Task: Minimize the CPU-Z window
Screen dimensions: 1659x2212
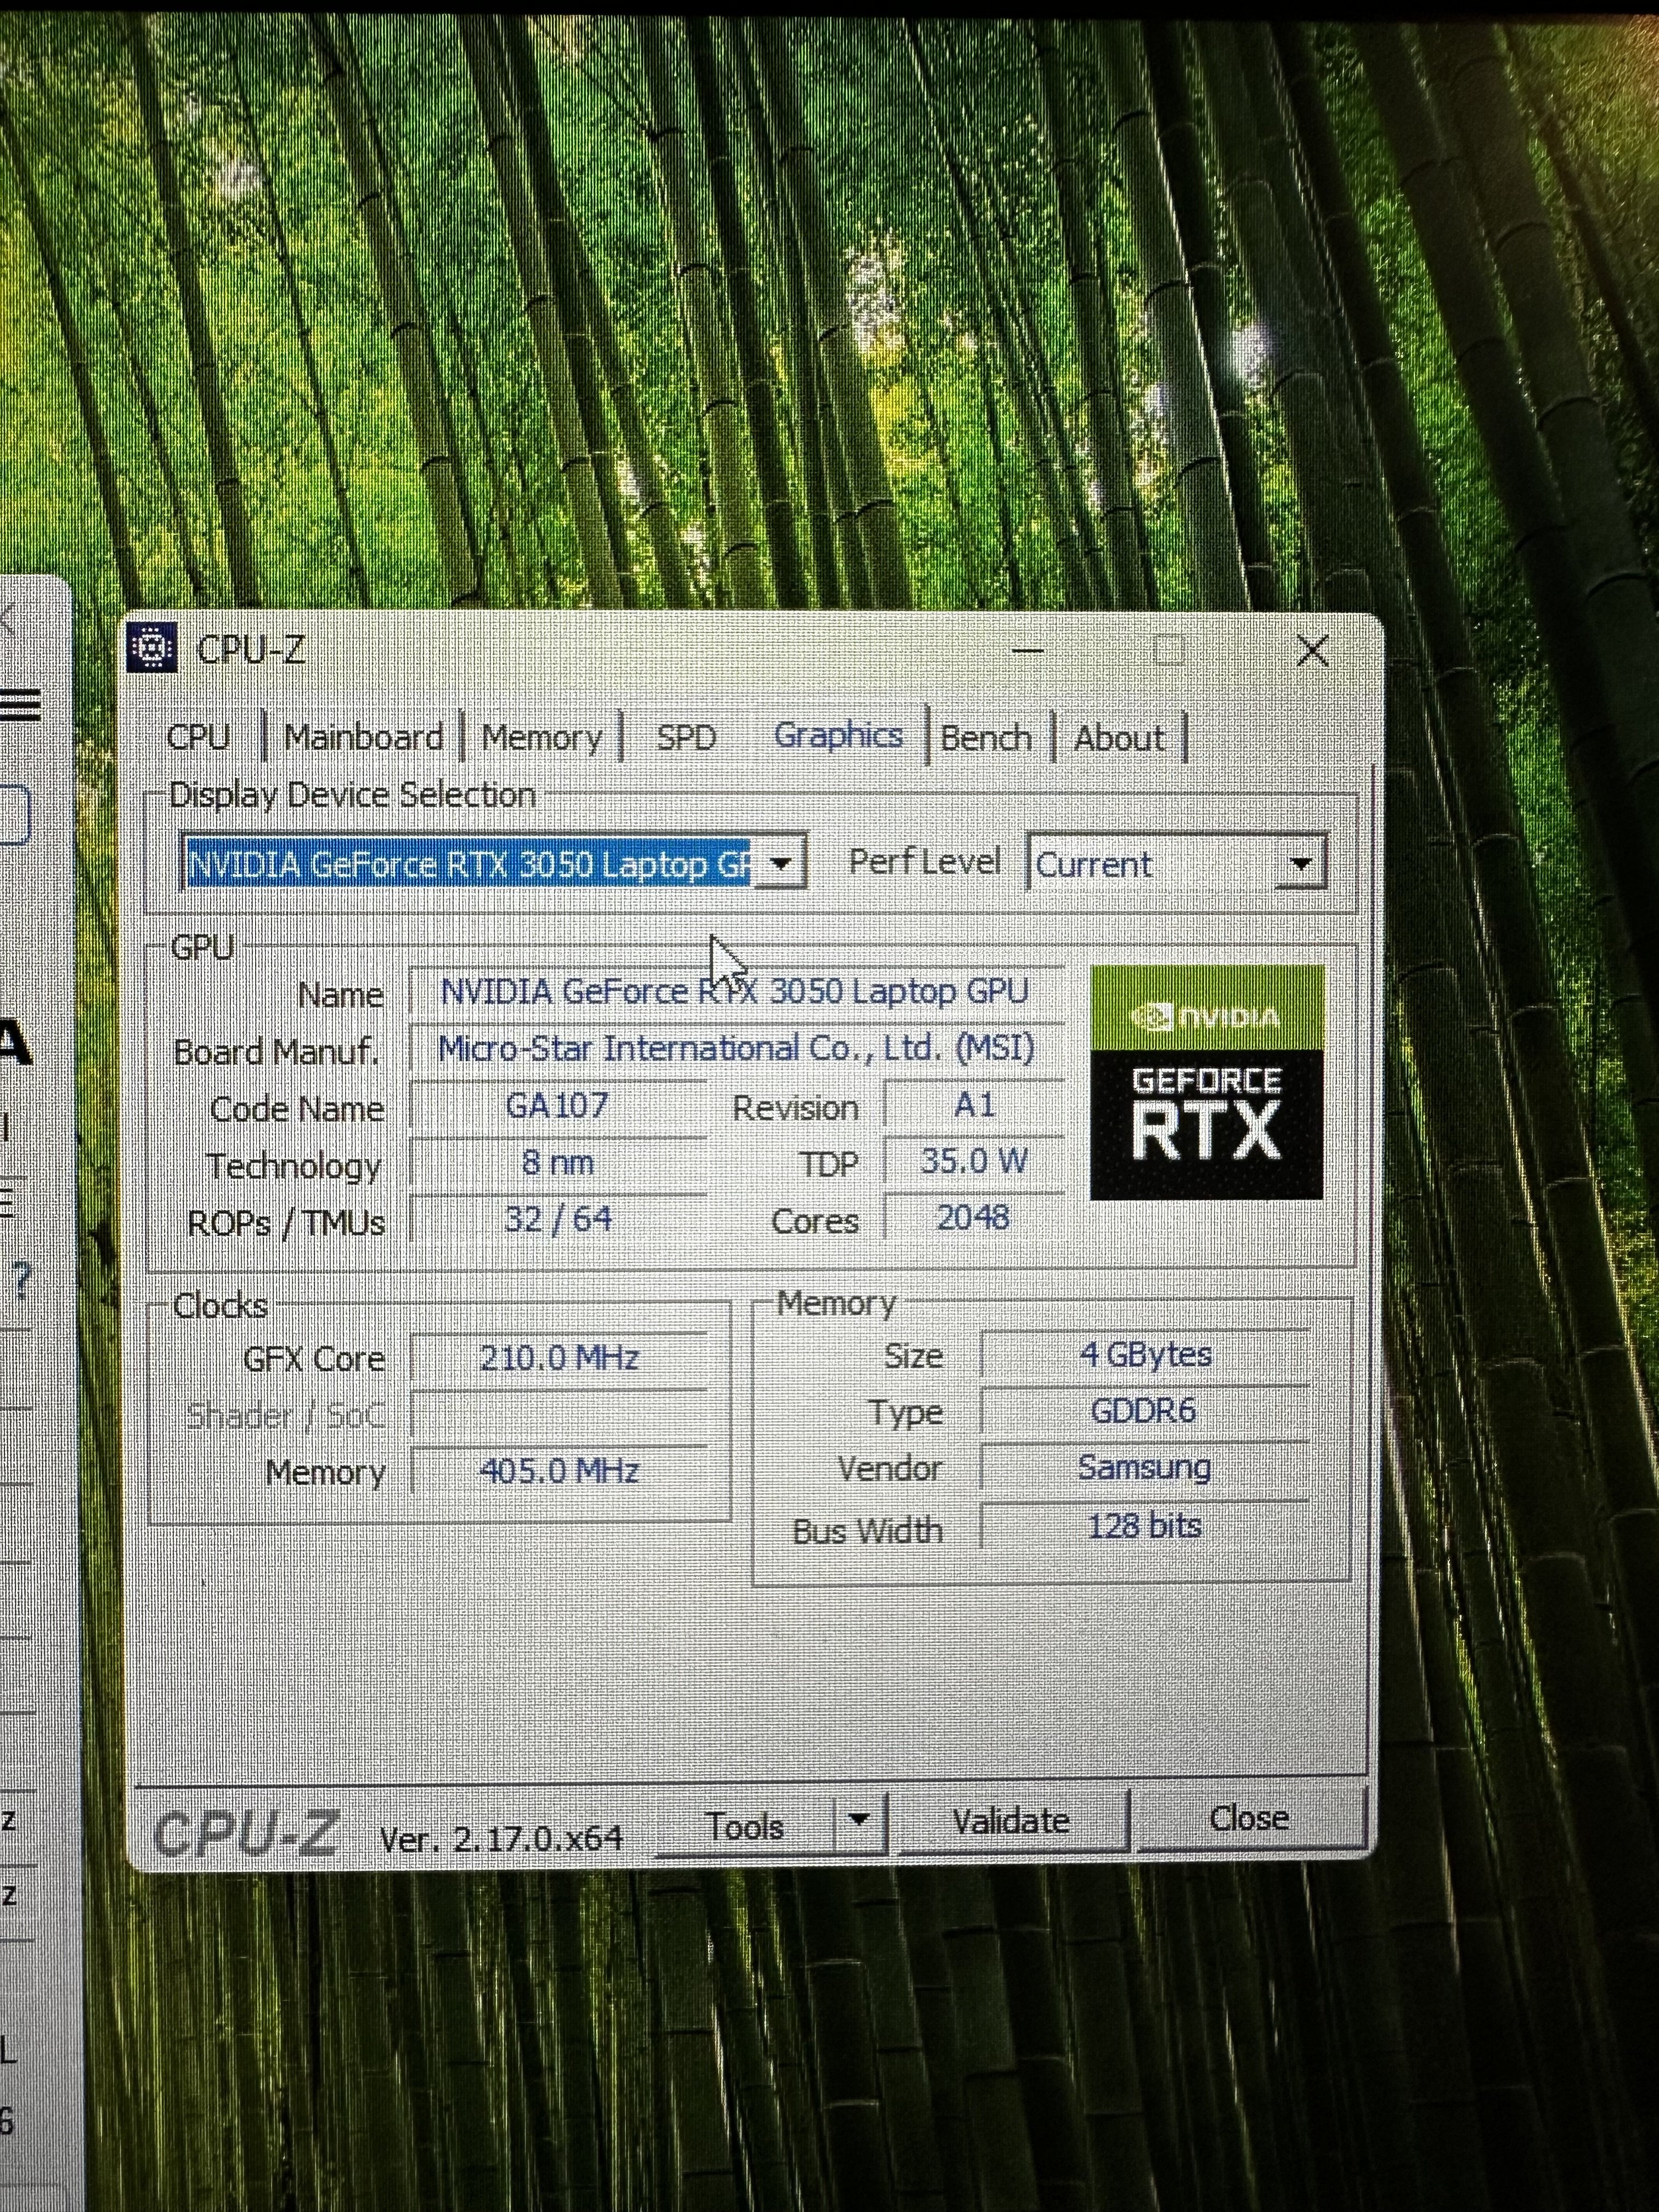Action: pyautogui.click(x=1027, y=651)
